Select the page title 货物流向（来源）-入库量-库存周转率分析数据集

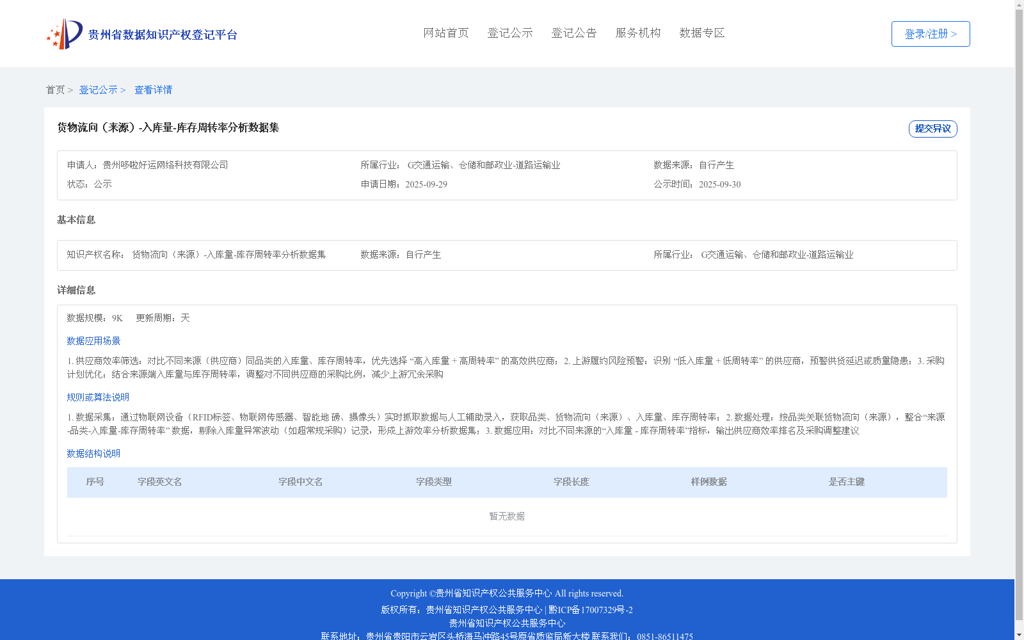click(x=168, y=127)
